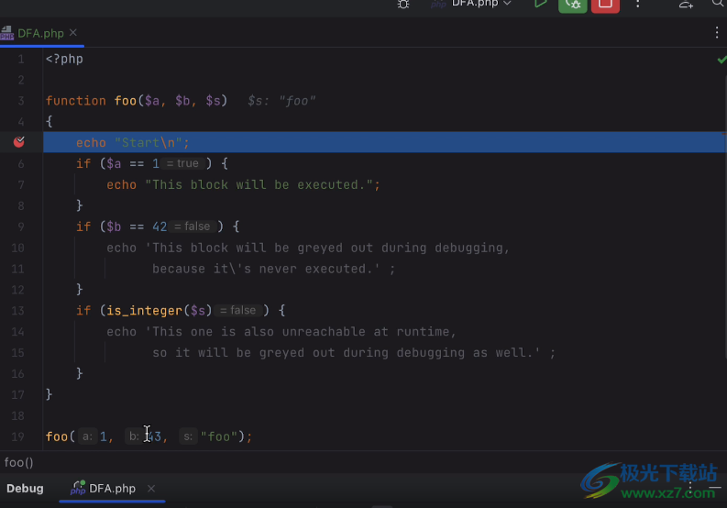Click line number 9 in gutter

[x=21, y=226]
